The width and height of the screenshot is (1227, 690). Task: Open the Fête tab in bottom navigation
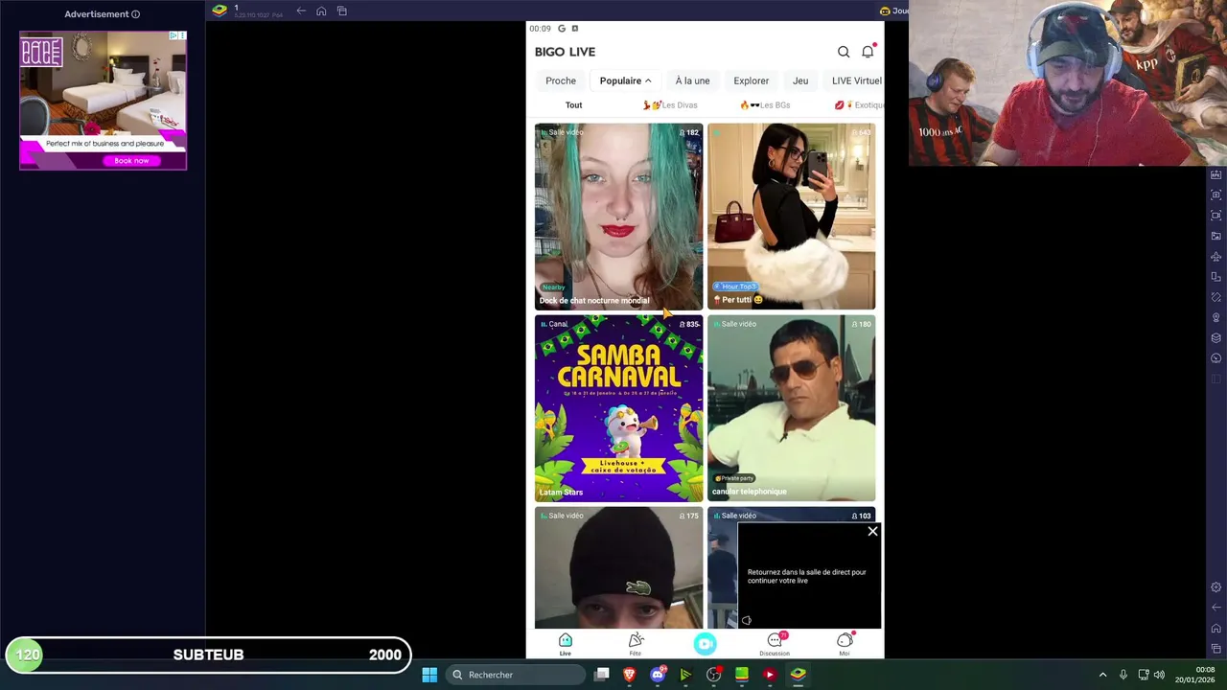click(636, 644)
